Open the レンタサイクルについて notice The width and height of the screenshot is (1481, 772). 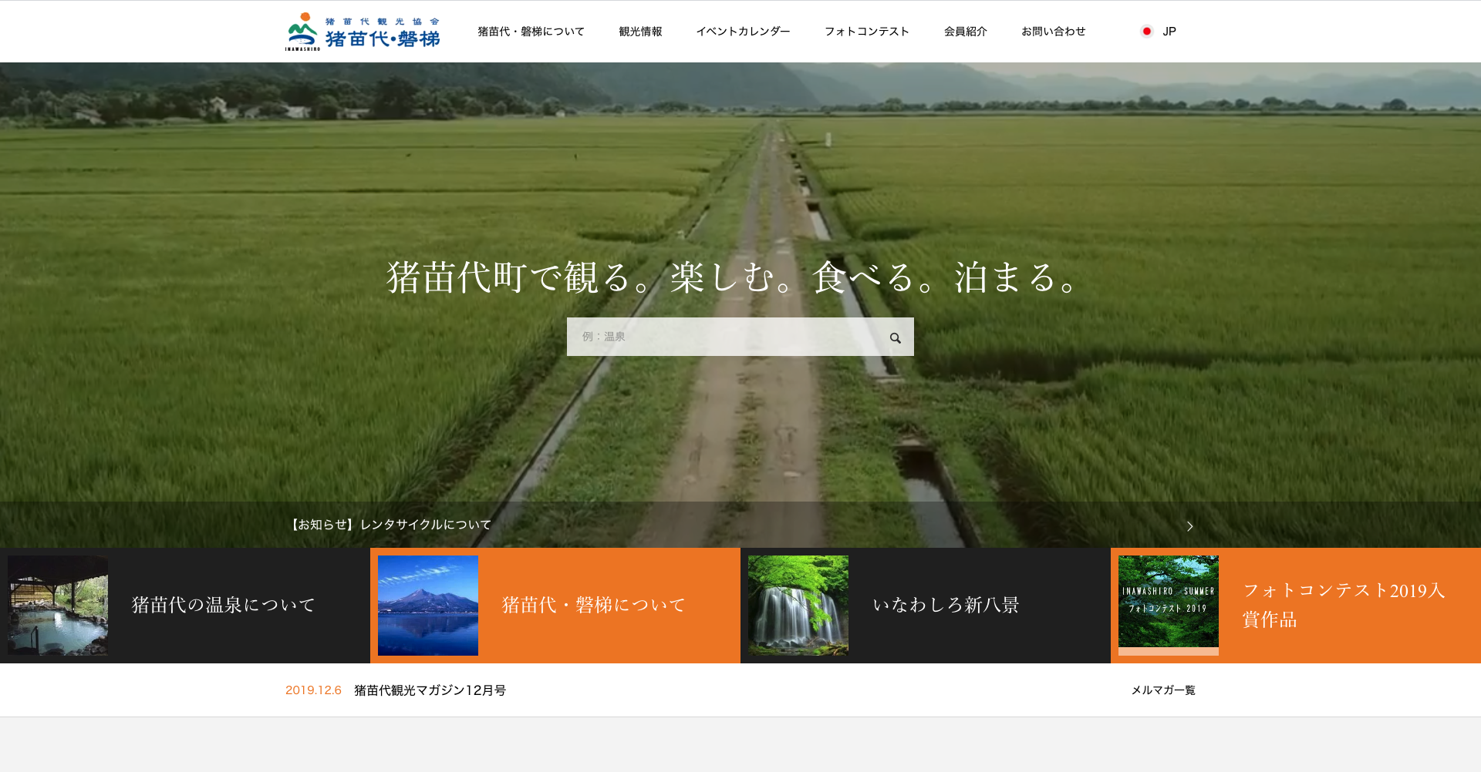(391, 525)
